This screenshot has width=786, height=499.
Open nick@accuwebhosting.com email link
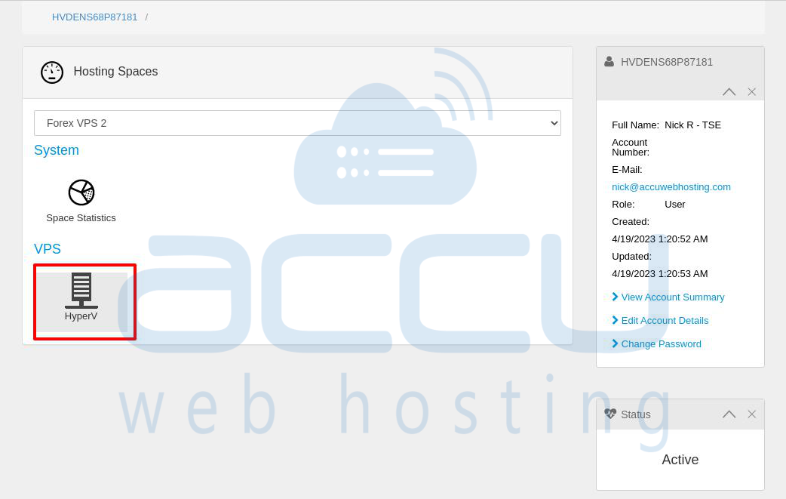[x=671, y=187]
